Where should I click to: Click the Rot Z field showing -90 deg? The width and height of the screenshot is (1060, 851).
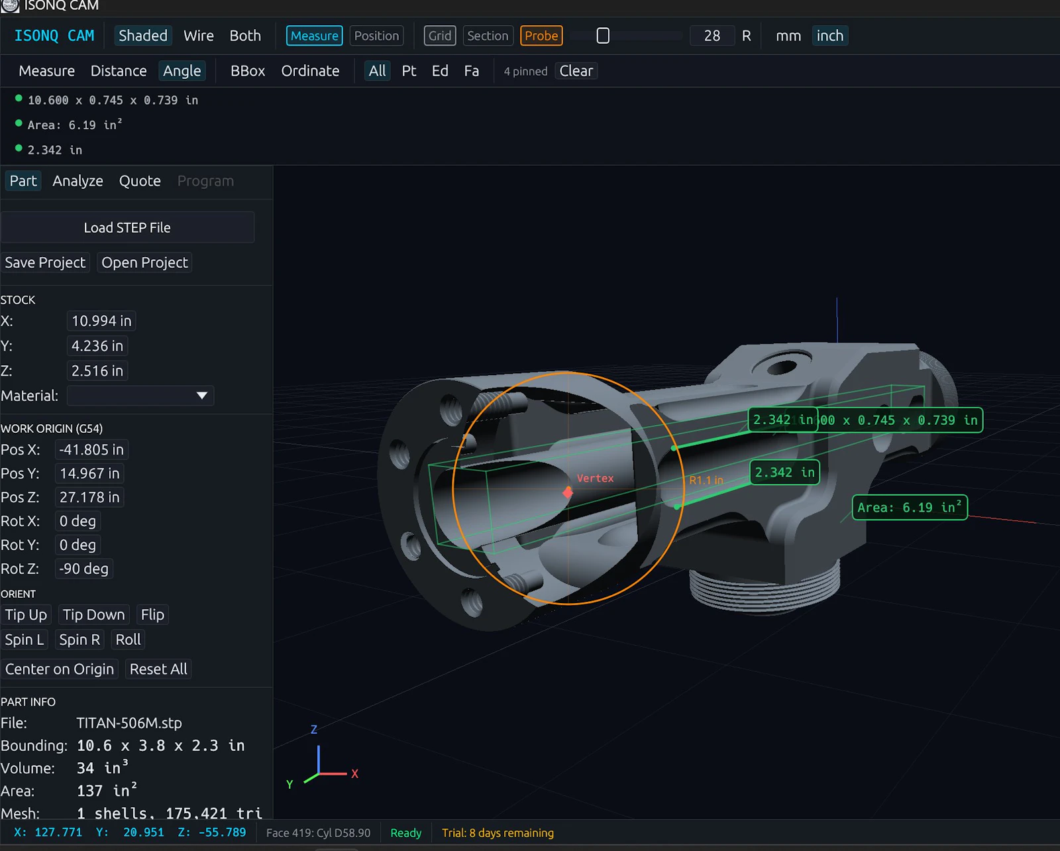[83, 569]
